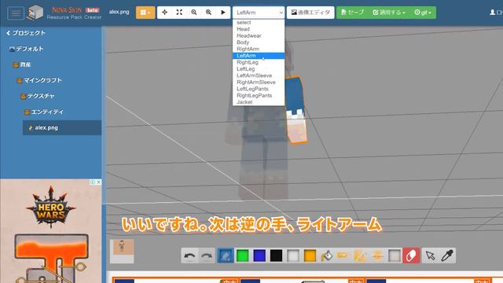
Task: Choose Body in the part list
Action: pos(259,42)
